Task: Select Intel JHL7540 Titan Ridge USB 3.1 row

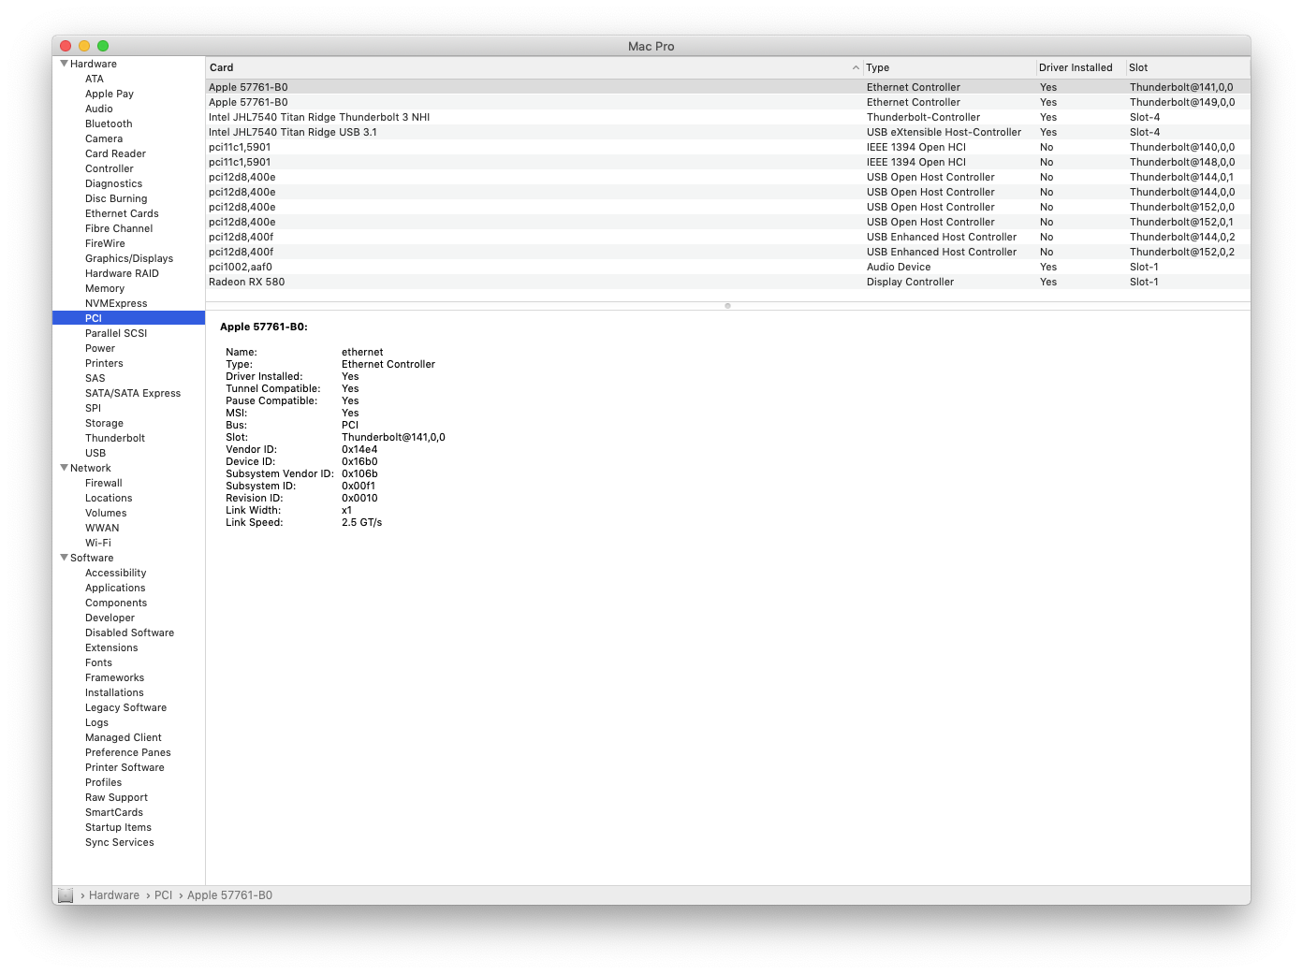Action: tap(728, 132)
